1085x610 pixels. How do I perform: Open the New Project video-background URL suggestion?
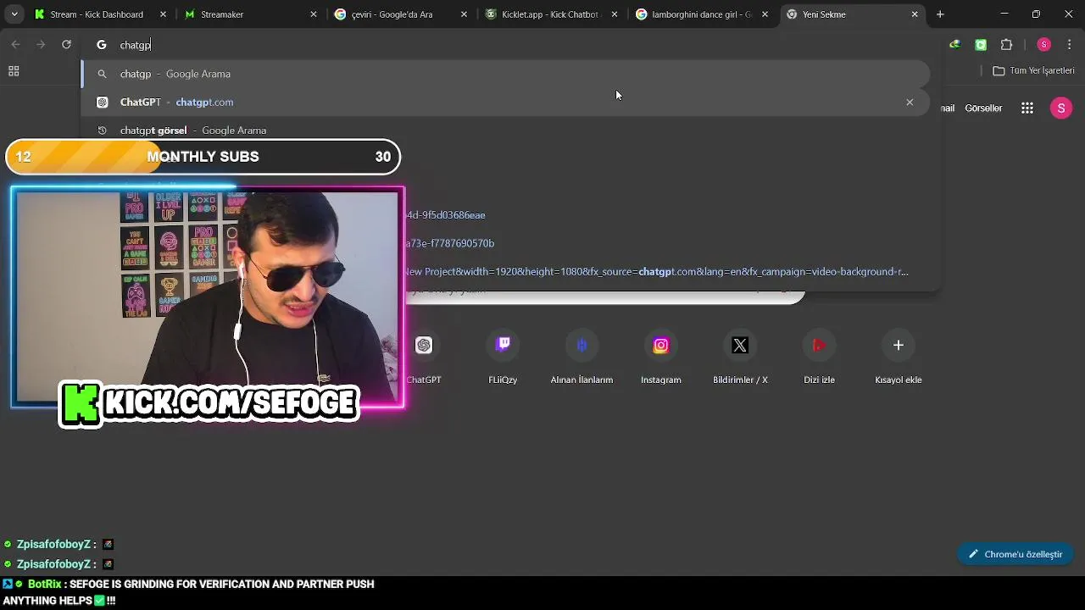point(656,272)
